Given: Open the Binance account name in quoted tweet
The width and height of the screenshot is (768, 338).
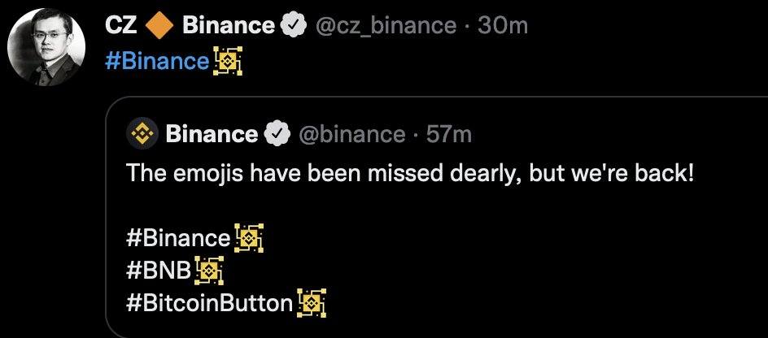Looking at the screenshot, I should (212, 133).
